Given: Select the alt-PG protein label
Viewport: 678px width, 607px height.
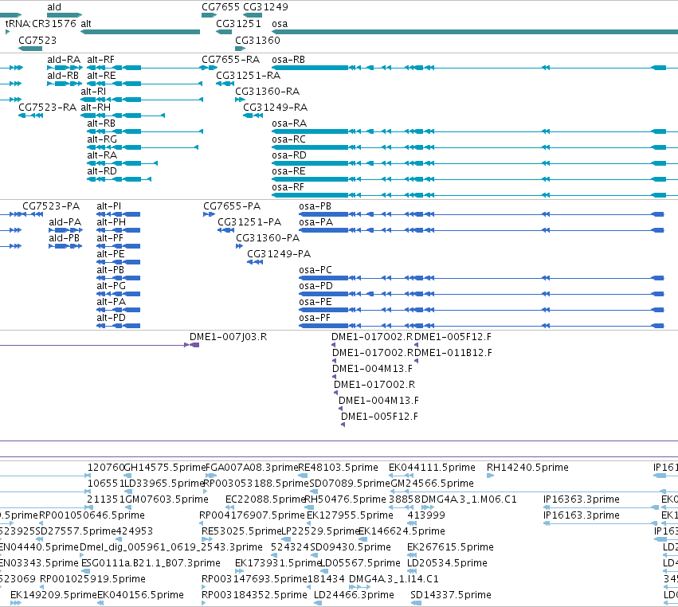Looking at the screenshot, I should [x=111, y=286].
